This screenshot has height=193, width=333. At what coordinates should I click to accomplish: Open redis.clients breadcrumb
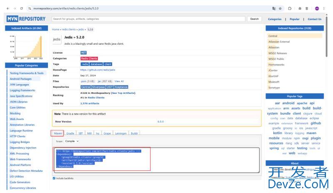[69, 29]
